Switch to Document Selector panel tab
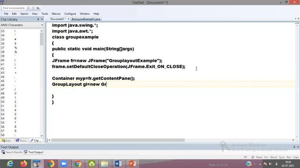 [22, 140]
